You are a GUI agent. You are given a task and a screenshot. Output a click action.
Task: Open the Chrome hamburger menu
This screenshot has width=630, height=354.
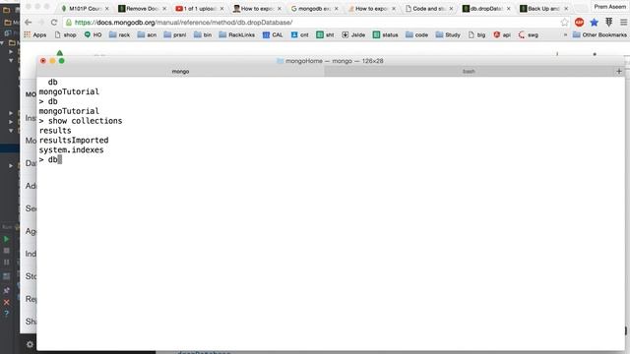click(623, 23)
